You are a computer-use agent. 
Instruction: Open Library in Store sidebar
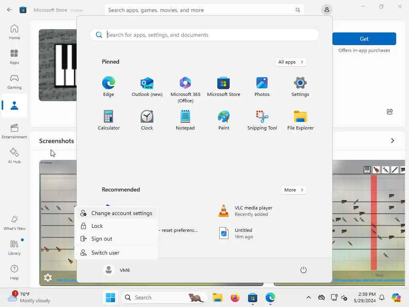(14, 247)
